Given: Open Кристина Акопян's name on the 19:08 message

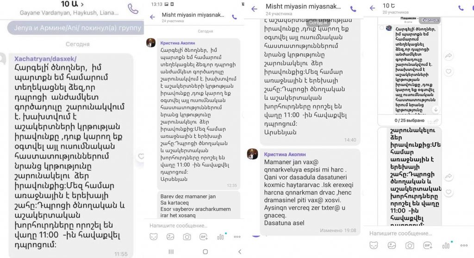Looking at the screenshot, I should pyautogui.click(x=285, y=154).
